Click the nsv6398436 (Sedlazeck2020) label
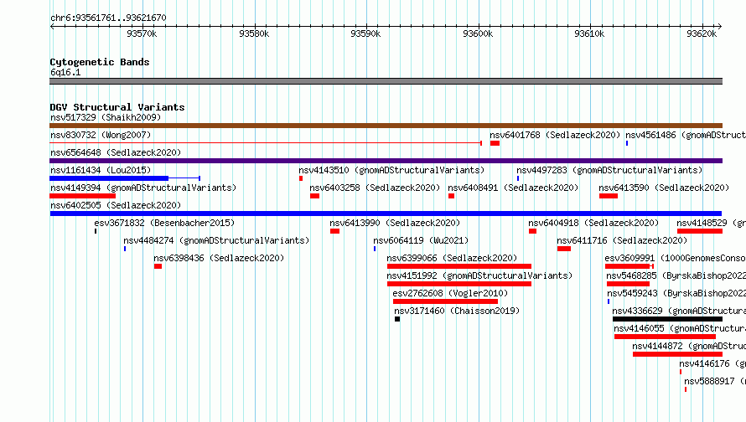The width and height of the screenshot is (746, 422). point(219,258)
